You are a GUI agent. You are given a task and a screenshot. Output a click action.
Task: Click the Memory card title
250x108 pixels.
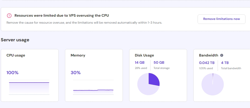coord(78,55)
